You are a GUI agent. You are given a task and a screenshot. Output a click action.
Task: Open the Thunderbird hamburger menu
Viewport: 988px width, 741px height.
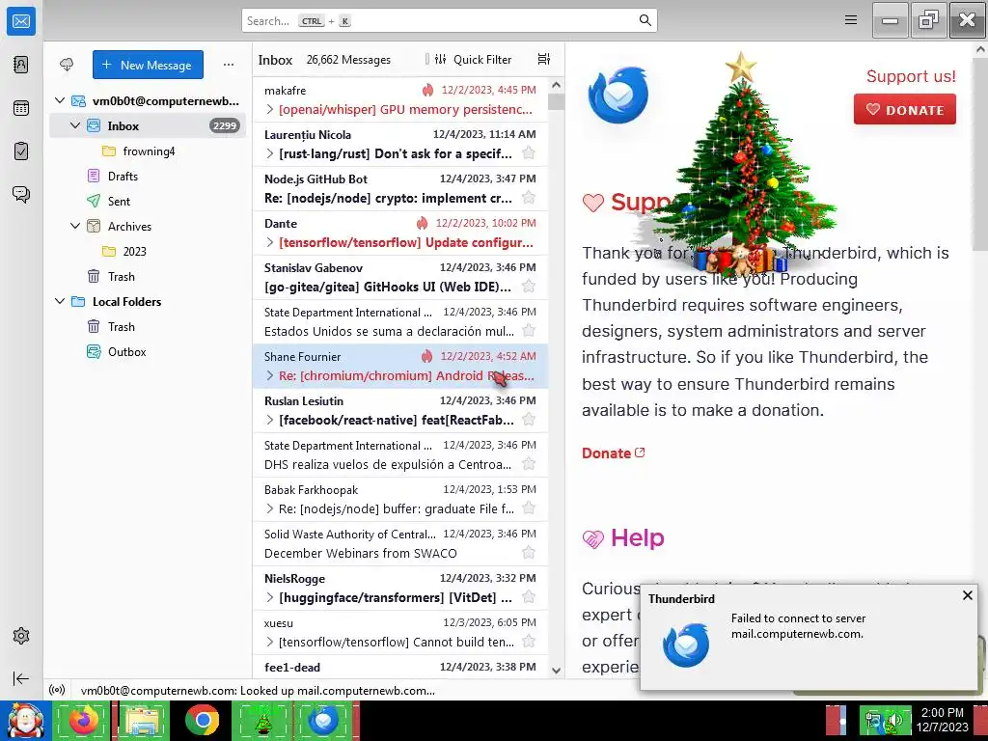click(x=851, y=20)
